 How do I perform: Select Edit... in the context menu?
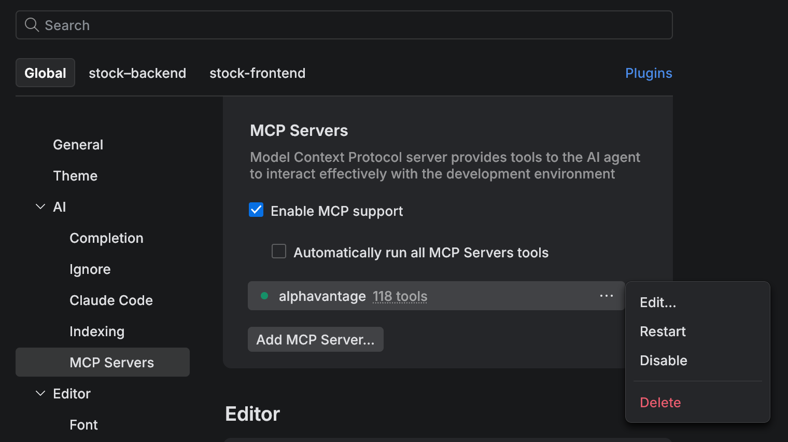pyautogui.click(x=658, y=302)
